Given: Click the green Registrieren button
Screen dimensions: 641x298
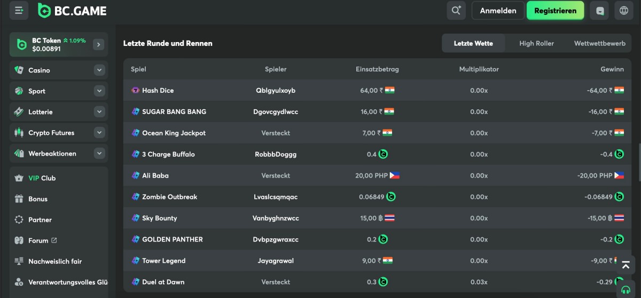Looking at the screenshot, I should 555,11.
